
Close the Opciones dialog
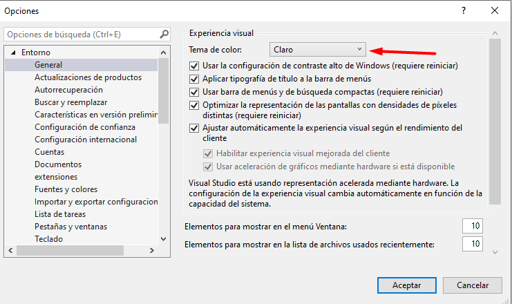(x=493, y=10)
